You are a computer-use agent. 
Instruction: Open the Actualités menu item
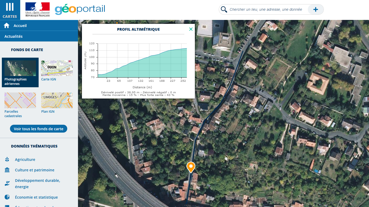tap(13, 36)
